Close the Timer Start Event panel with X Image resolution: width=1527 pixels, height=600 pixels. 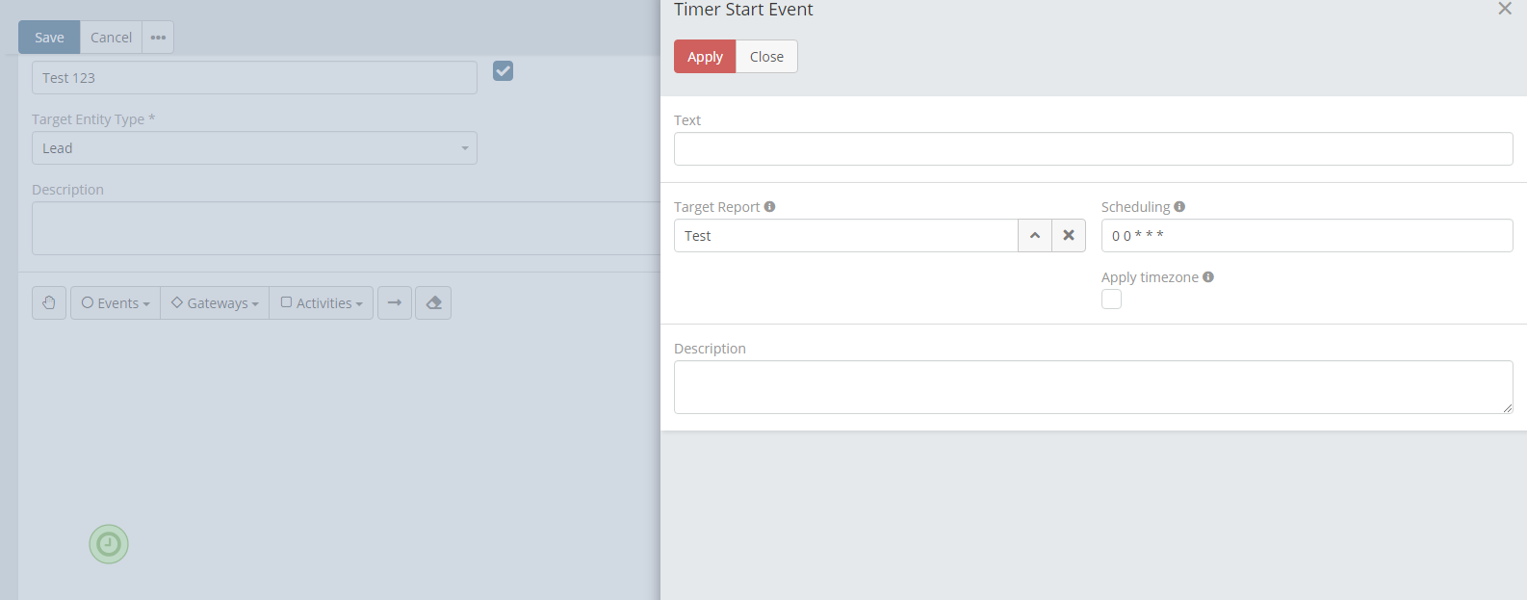(x=1505, y=9)
